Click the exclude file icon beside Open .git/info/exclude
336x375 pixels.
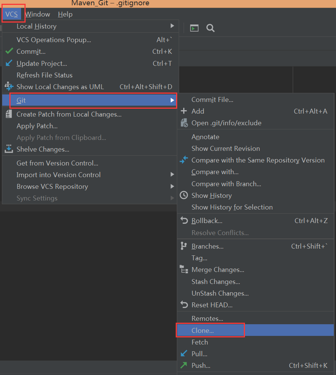click(x=184, y=123)
